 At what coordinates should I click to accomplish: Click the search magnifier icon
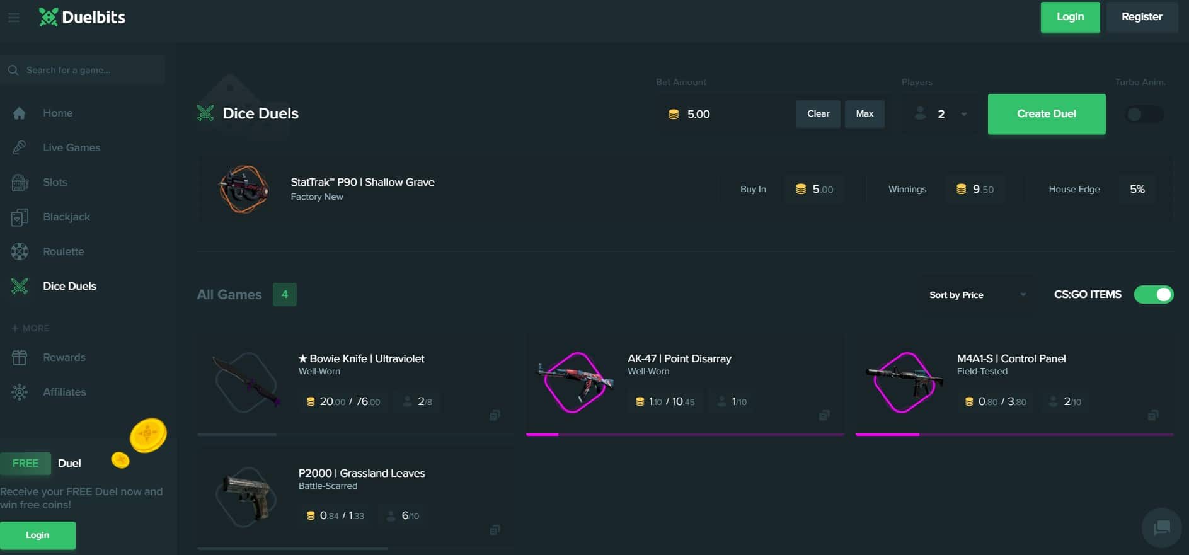13,70
